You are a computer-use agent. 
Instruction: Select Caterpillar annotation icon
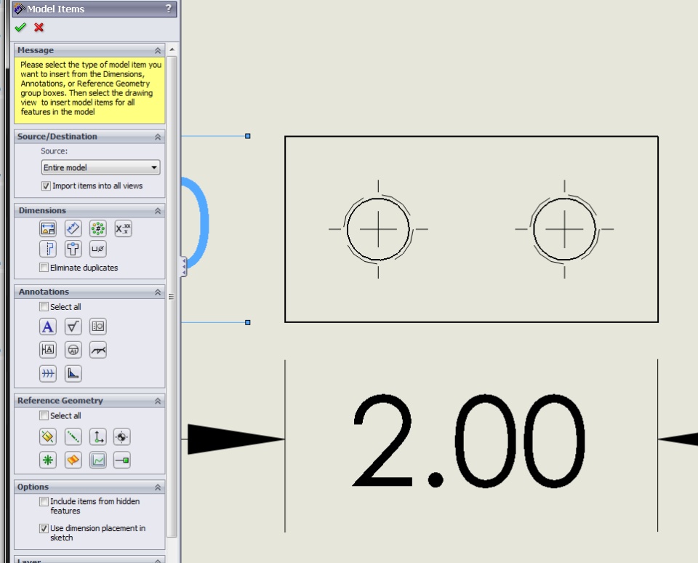point(48,374)
